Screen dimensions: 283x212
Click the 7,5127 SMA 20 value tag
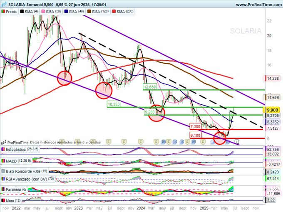pos(272,128)
